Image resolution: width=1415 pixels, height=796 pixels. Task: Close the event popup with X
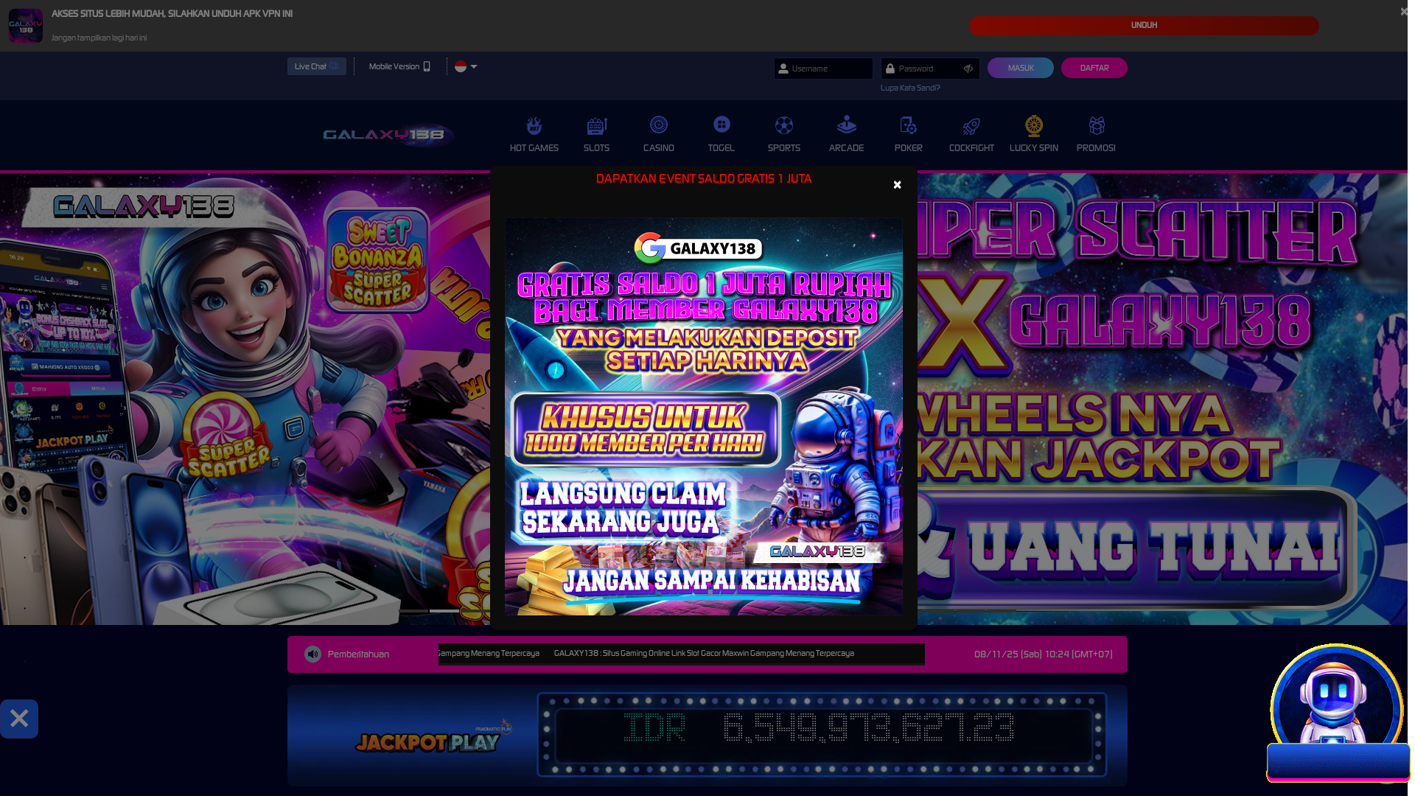tap(897, 184)
